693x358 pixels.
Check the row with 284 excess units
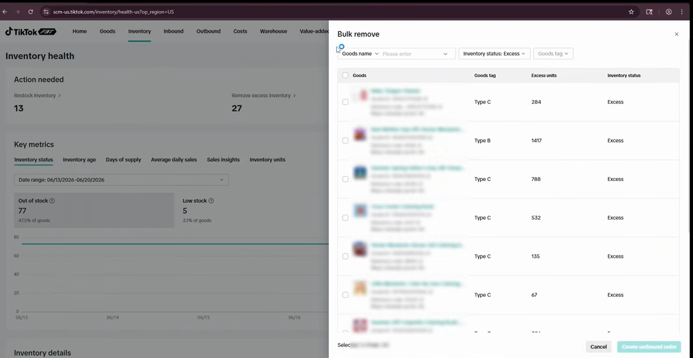click(345, 102)
